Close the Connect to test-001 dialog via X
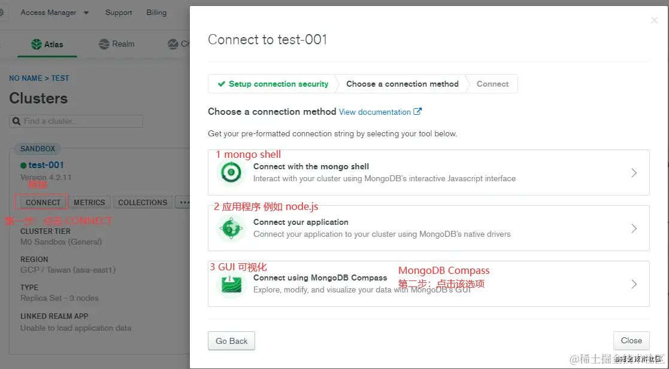Viewport: 669px width, 369px height. (654, 20)
